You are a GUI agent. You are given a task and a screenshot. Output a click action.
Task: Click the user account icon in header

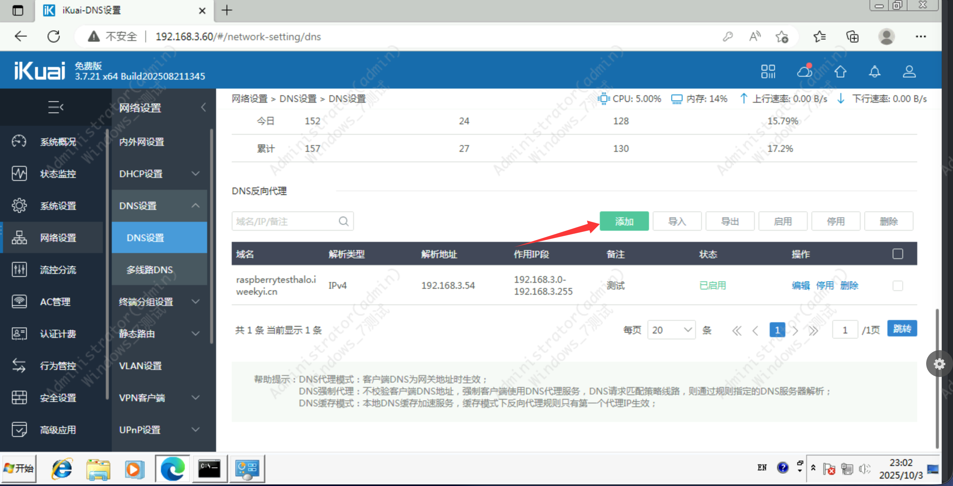coord(909,71)
